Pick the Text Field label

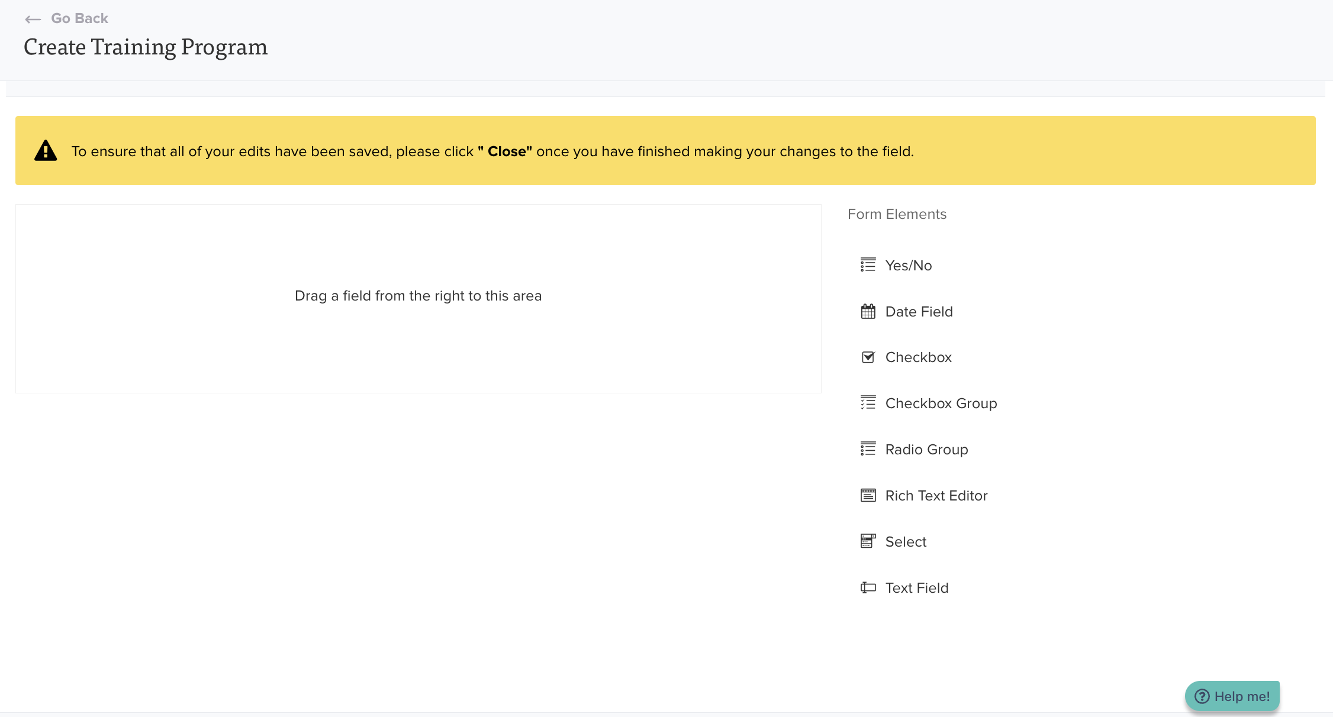(916, 588)
